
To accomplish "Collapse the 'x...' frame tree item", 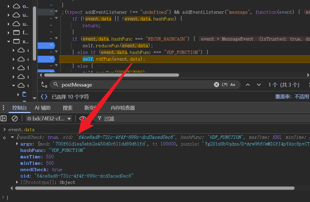I will 8,41.
